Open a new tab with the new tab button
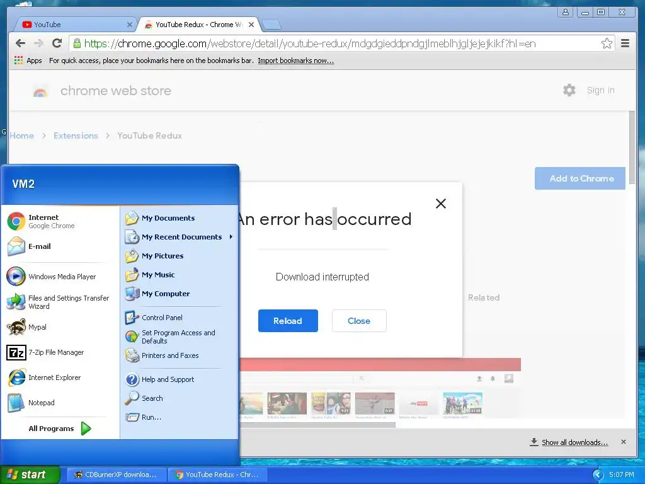This screenshot has width=645, height=484. click(271, 25)
